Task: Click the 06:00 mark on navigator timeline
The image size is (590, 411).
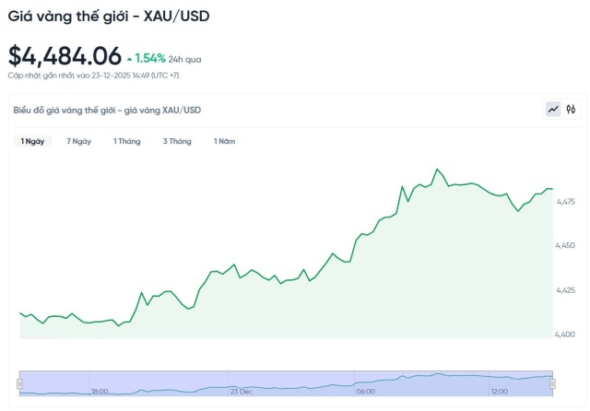Action: pyautogui.click(x=366, y=392)
